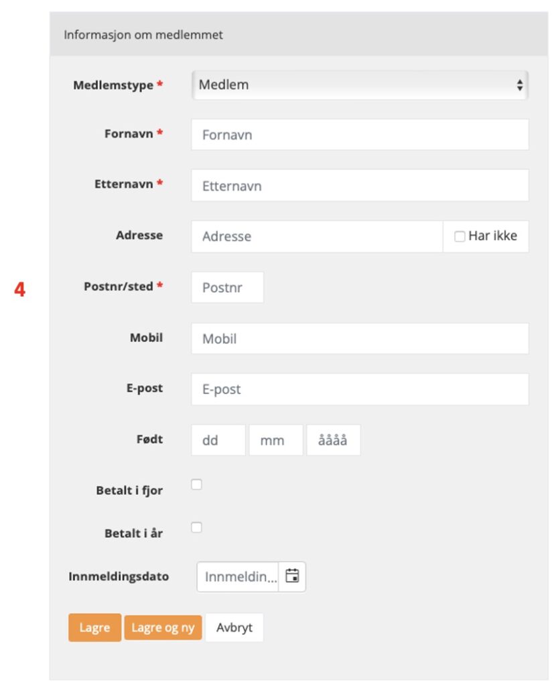Expand the Medlemstype Medlem dropdown
558x687 pixels.
coord(360,85)
